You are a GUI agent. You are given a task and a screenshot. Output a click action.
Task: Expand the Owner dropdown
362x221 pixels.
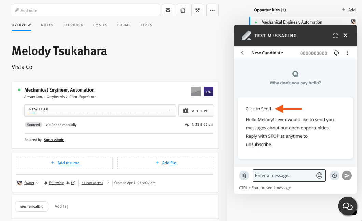[x=31, y=183]
